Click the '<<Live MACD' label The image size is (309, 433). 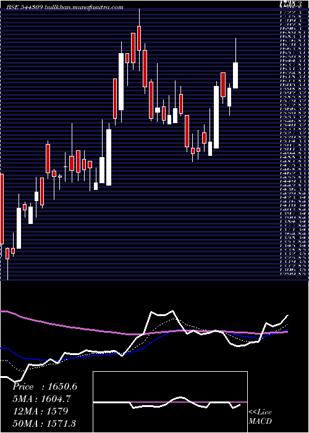click(260, 417)
